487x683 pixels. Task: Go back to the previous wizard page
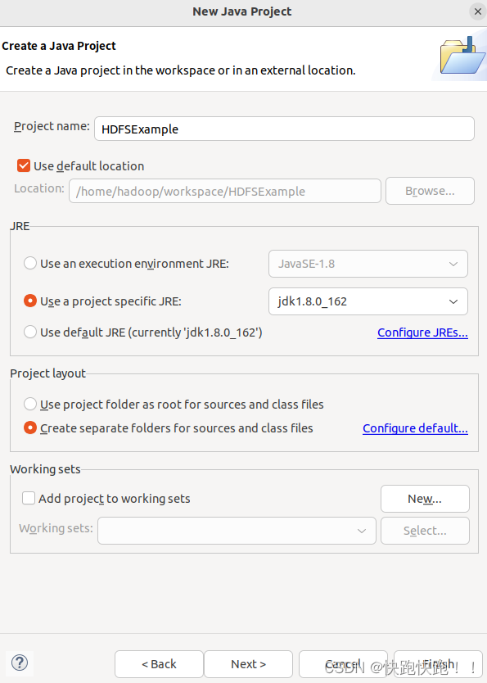[x=159, y=663]
